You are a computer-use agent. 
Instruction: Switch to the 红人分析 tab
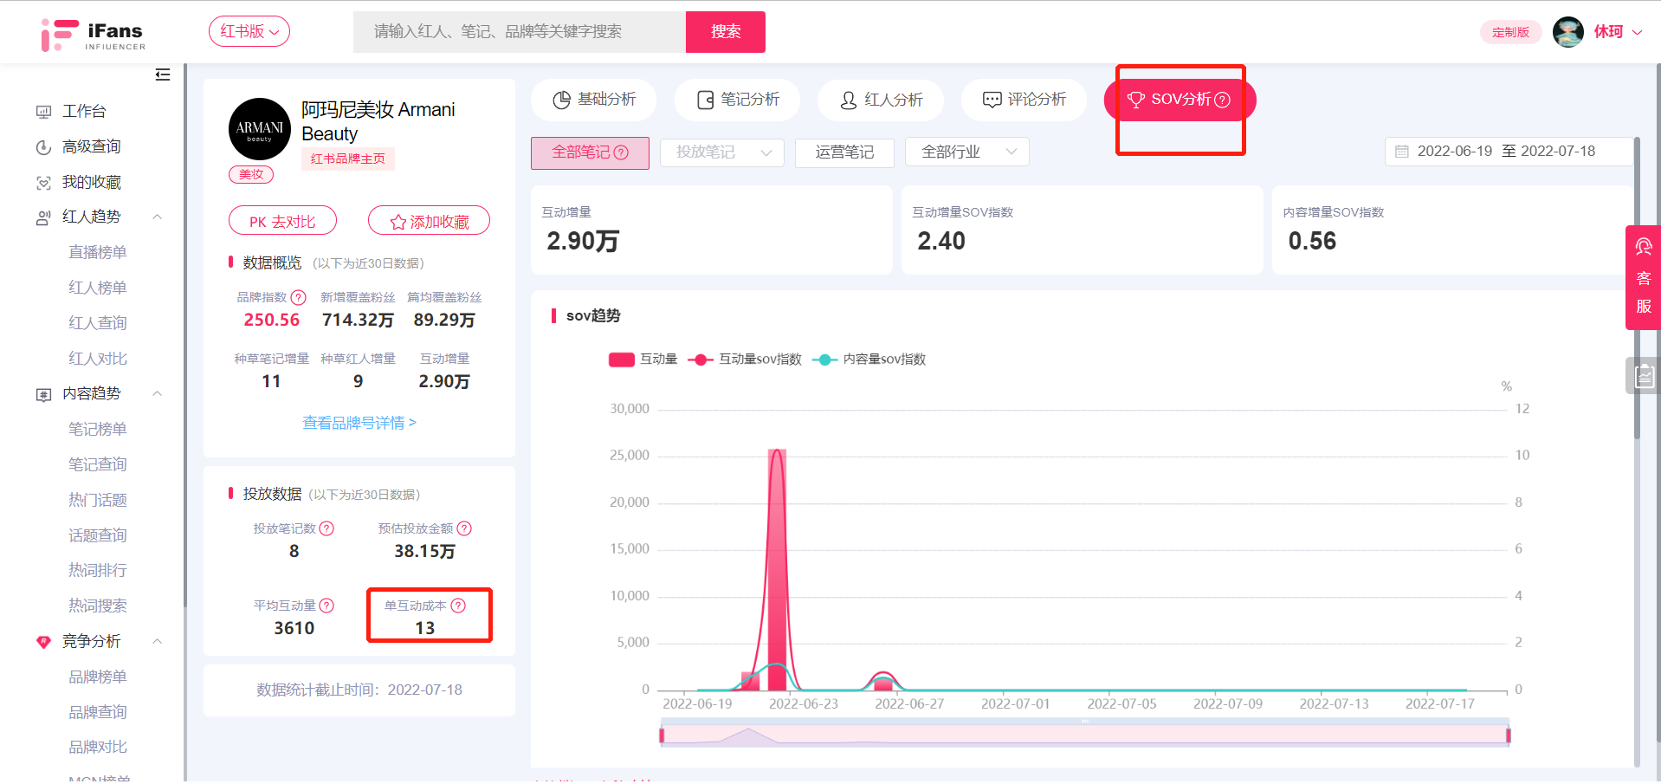click(880, 100)
